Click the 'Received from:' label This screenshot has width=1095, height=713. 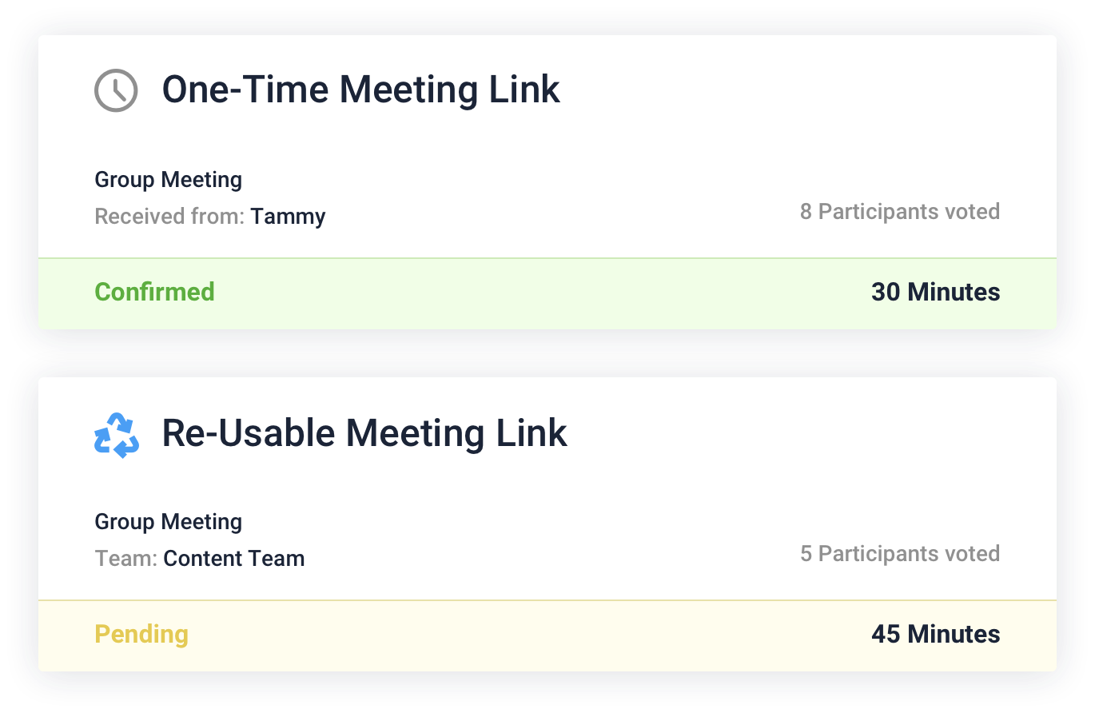[x=169, y=217]
